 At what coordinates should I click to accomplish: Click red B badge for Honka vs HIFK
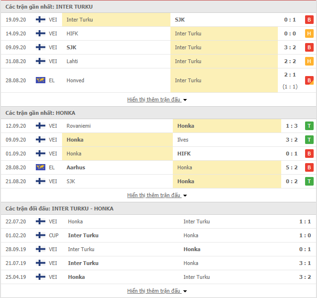pyautogui.click(x=309, y=154)
